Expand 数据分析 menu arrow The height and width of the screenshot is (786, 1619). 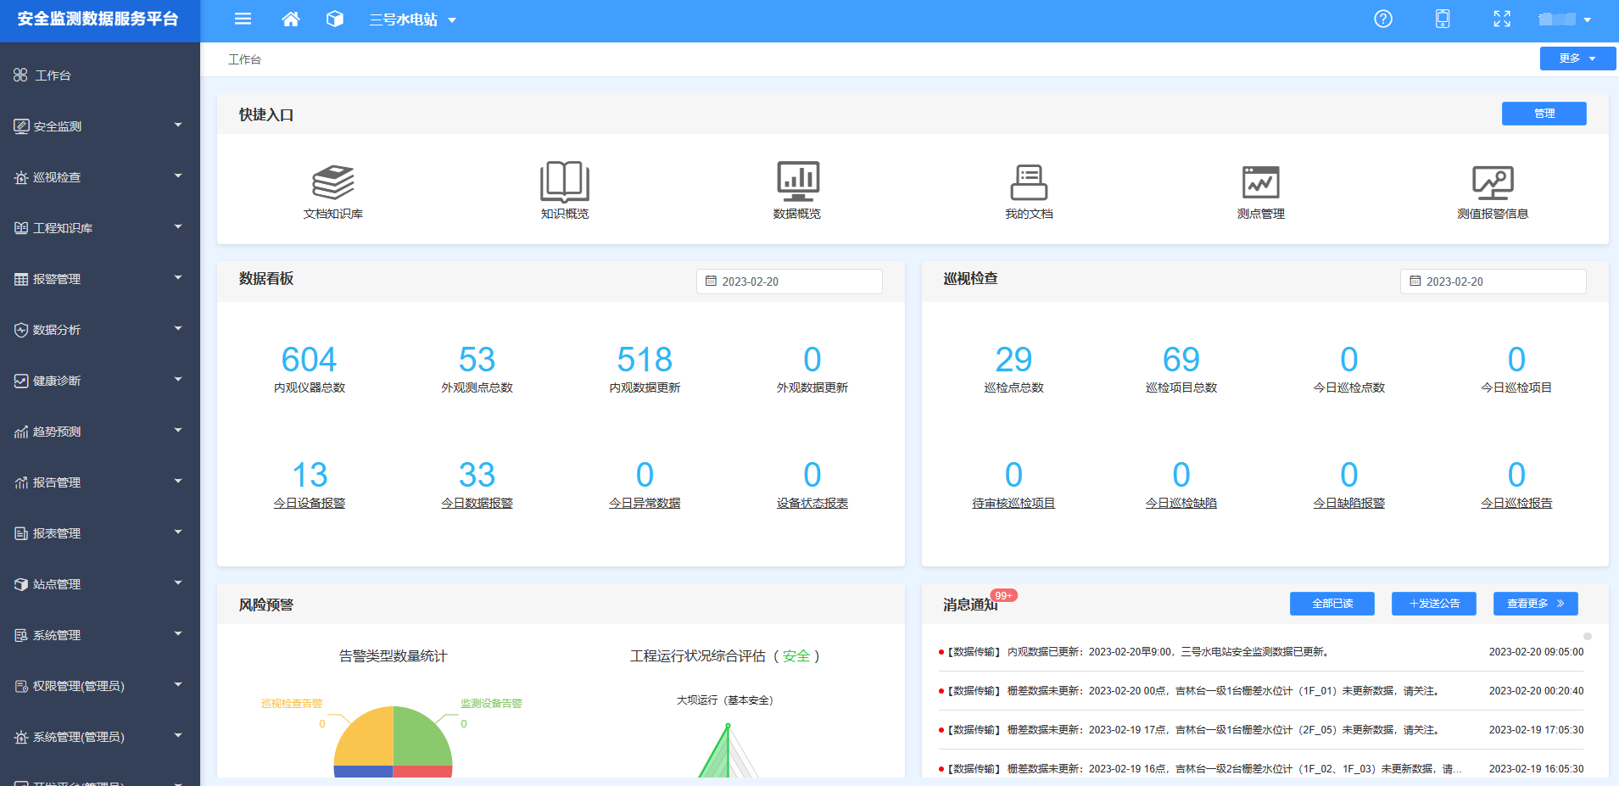tap(178, 328)
